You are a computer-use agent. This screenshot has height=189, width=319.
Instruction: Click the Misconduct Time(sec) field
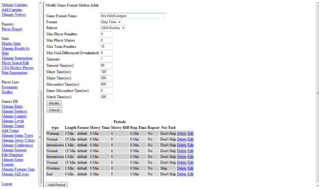[x=106, y=84]
